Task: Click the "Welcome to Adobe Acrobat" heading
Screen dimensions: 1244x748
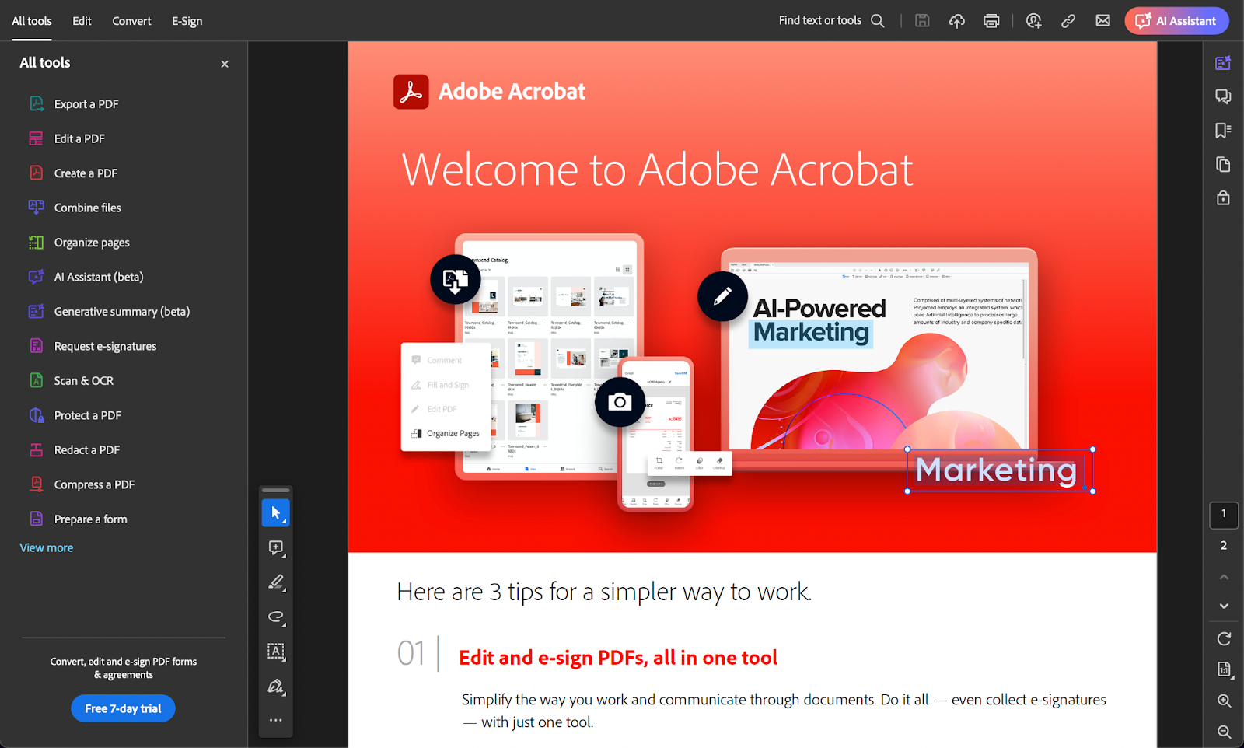Action: (x=657, y=170)
